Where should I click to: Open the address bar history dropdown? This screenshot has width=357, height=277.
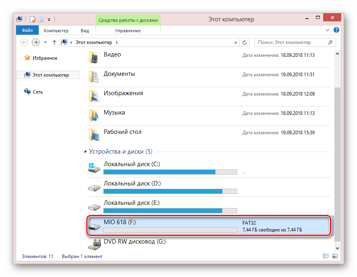tap(235, 42)
